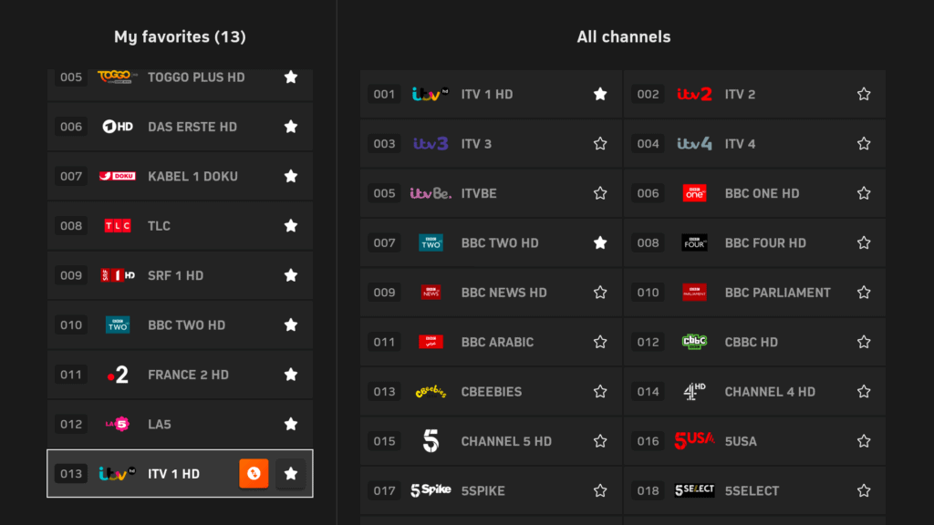Toggle star for FRANCE 2 HD favorite
The image size is (934, 525).
click(291, 375)
